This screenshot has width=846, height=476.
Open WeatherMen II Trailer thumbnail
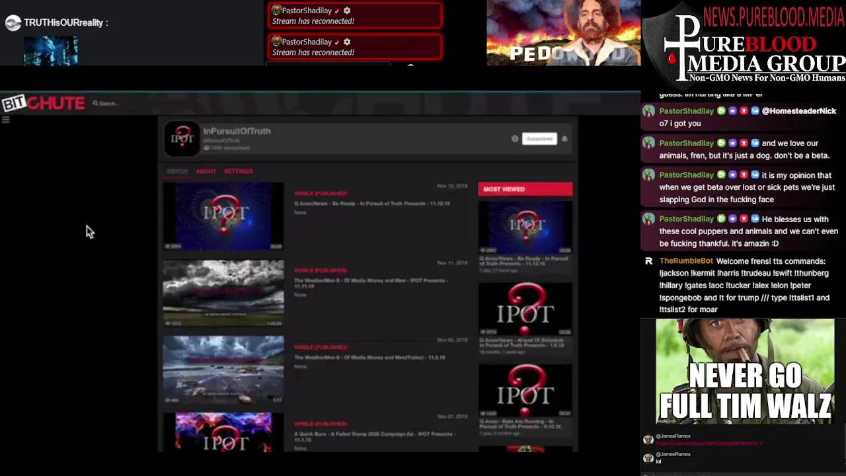click(223, 370)
